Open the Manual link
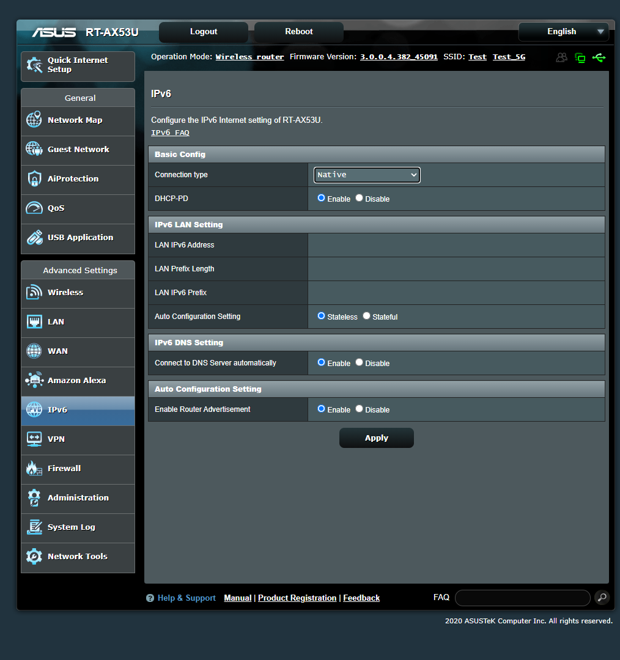This screenshot has width=620, height=660. pos(238,598)
